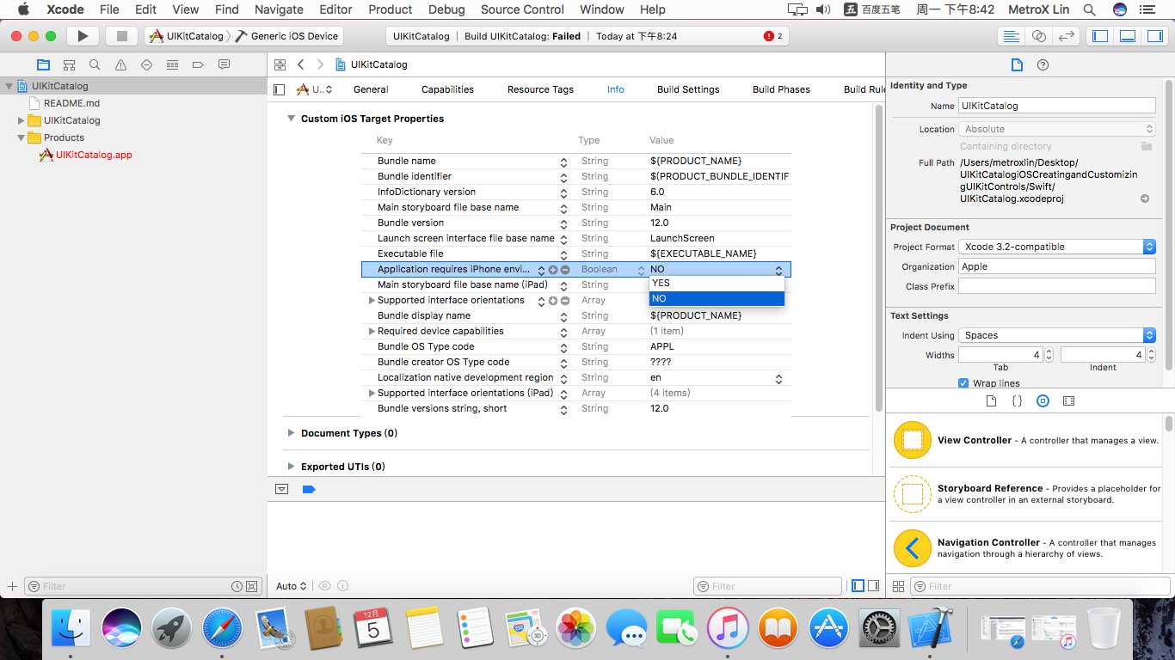
Task: Open the Issue navigator warning icon
Action: pos(120,64)
